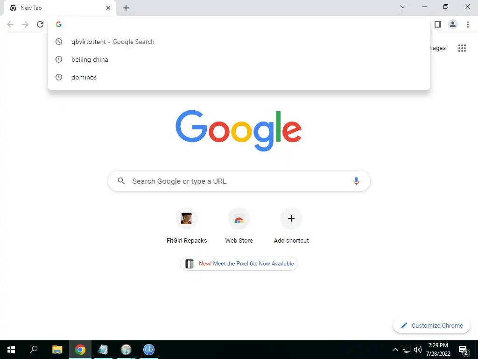This screenshot has height=359, width=478.
Task: Open a new tab with plus button
Action: click(126, 8)
